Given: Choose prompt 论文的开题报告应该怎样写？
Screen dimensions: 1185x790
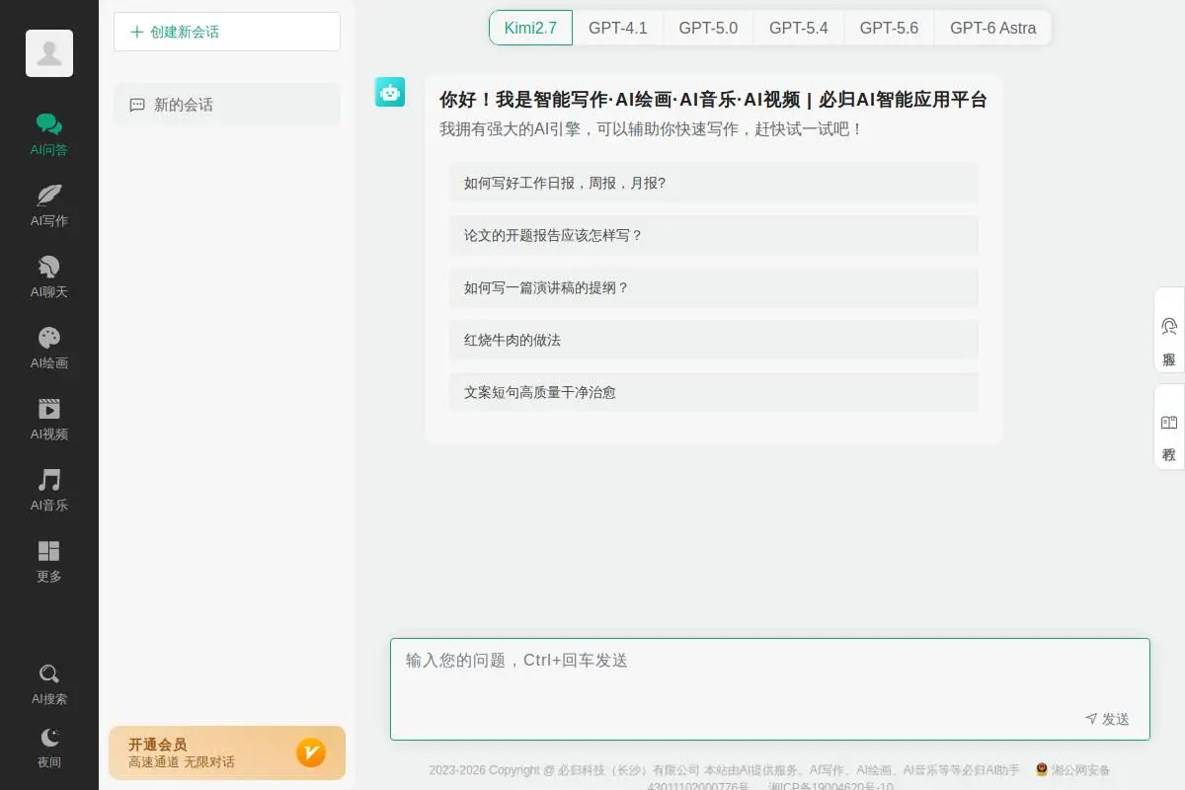Looking at the screenshot, I should tap(714, 235).
